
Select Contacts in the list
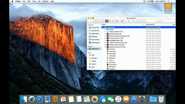click(138, 62)
